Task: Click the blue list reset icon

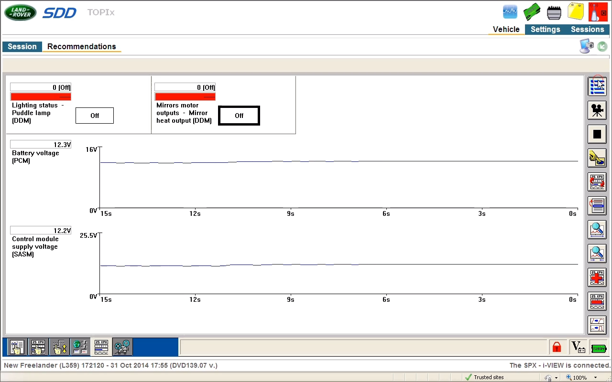Action: coord(597,206)
